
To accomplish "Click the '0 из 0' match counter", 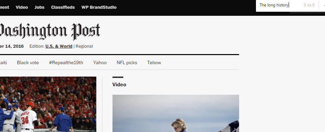I will (x=309, y=5).
